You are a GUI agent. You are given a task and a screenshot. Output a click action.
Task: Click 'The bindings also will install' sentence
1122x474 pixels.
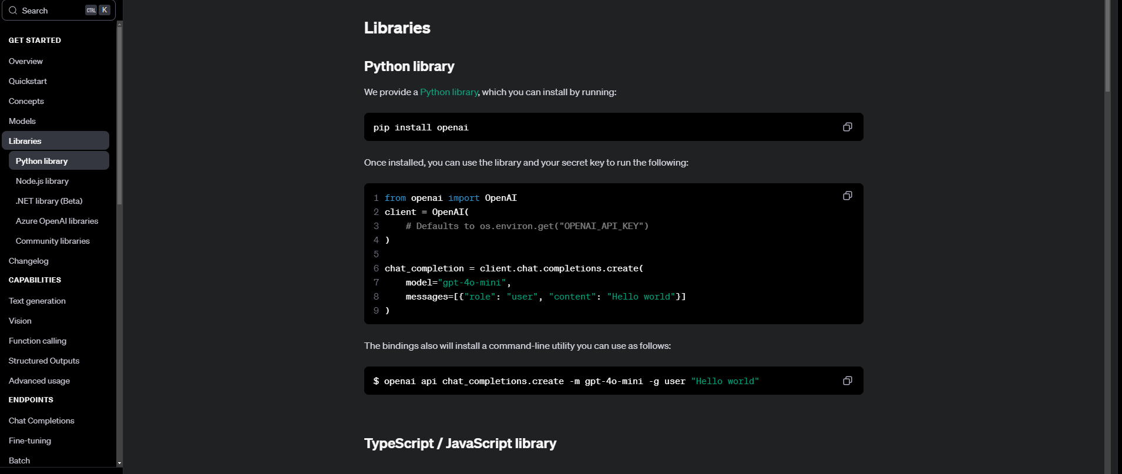coord(517,346)
